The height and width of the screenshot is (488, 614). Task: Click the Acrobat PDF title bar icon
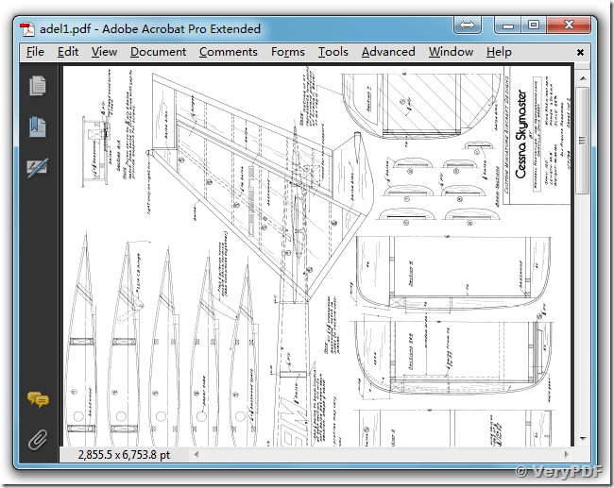point(27,29)
